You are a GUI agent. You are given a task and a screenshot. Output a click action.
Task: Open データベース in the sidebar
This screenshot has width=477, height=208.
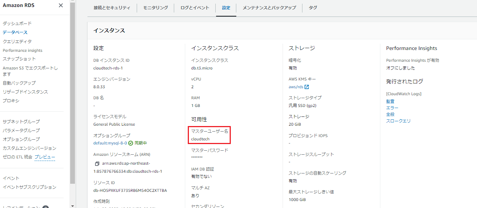[x=15, y=32]
